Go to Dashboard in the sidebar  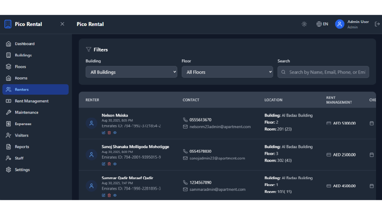tap(24, 44)
